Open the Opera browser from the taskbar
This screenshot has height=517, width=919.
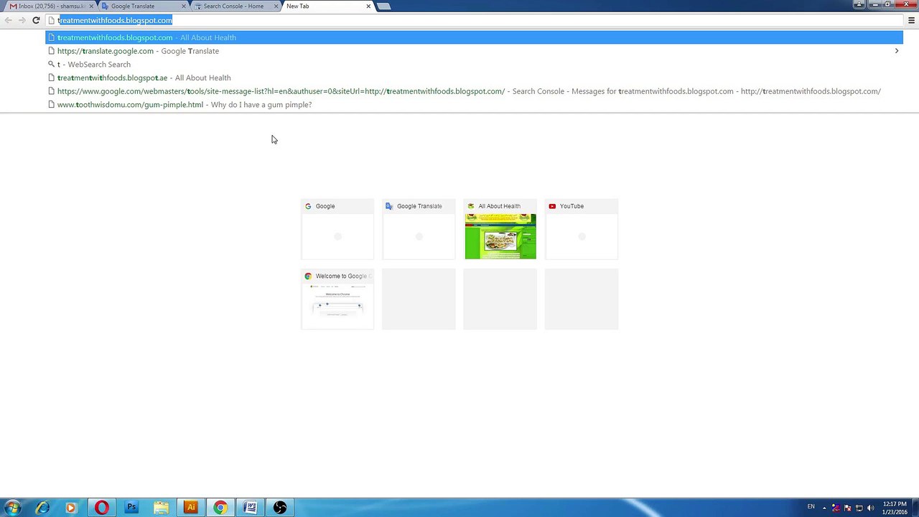pyautogui.click(x=101, y=508)
